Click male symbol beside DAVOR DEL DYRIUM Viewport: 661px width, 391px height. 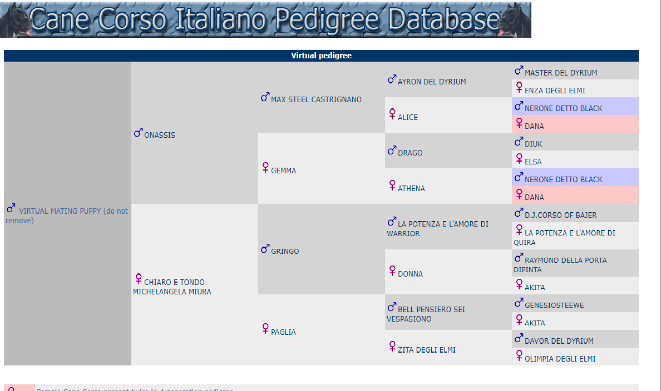tap(519, 338)
